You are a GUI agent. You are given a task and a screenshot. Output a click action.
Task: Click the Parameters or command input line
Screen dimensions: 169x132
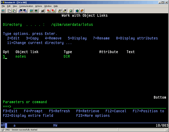pos(90,106)
